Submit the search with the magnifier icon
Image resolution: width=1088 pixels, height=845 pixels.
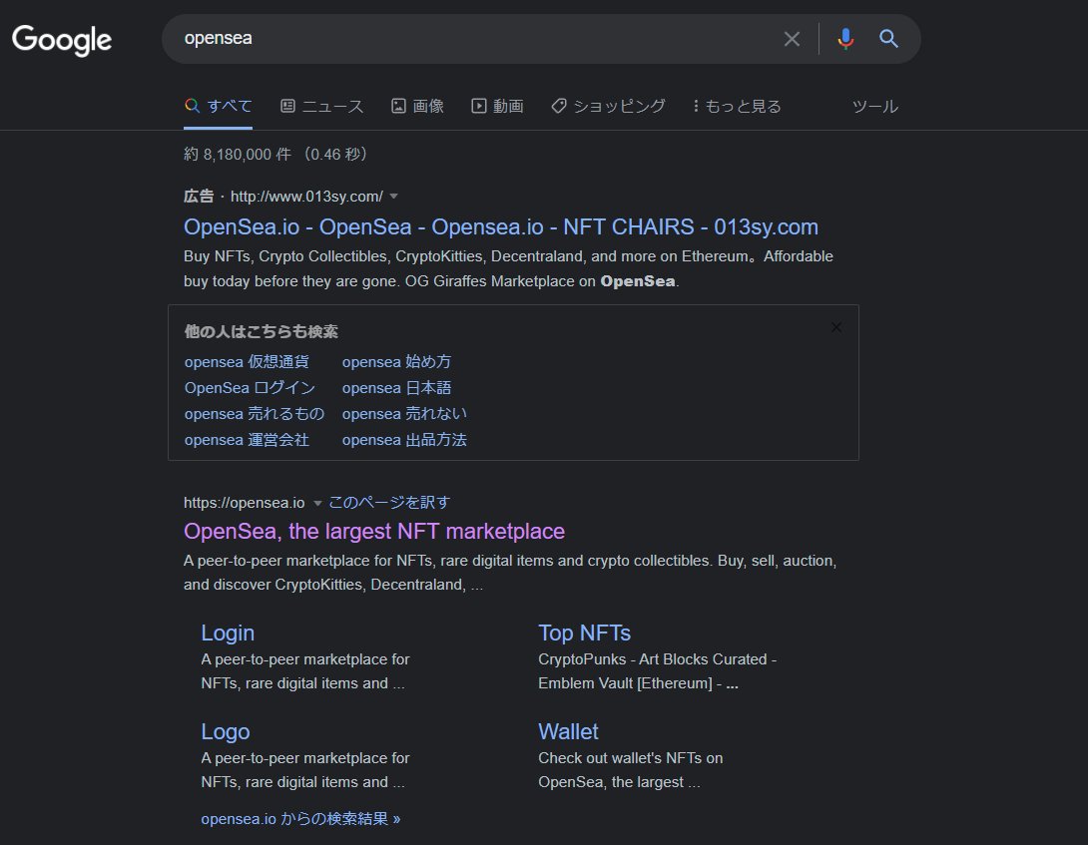tap(888, 39)
